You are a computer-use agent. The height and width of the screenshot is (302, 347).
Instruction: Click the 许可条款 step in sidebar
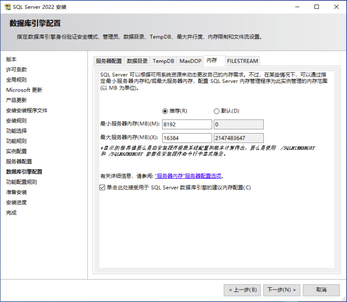pyautogui.click(x=16, y=70)
